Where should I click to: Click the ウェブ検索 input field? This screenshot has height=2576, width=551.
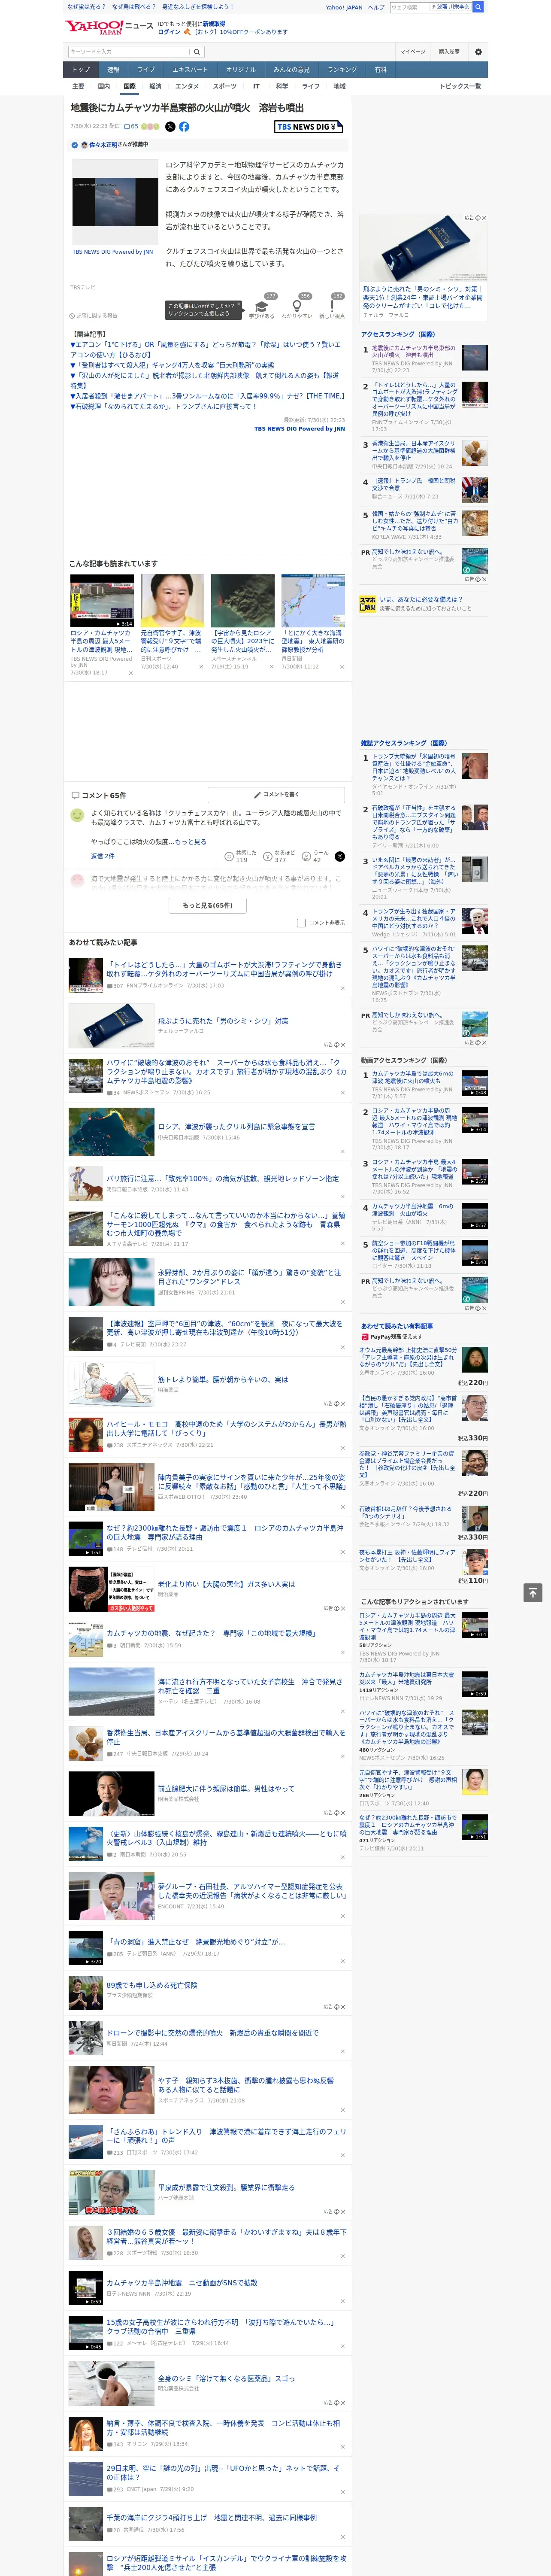[409, 7]
